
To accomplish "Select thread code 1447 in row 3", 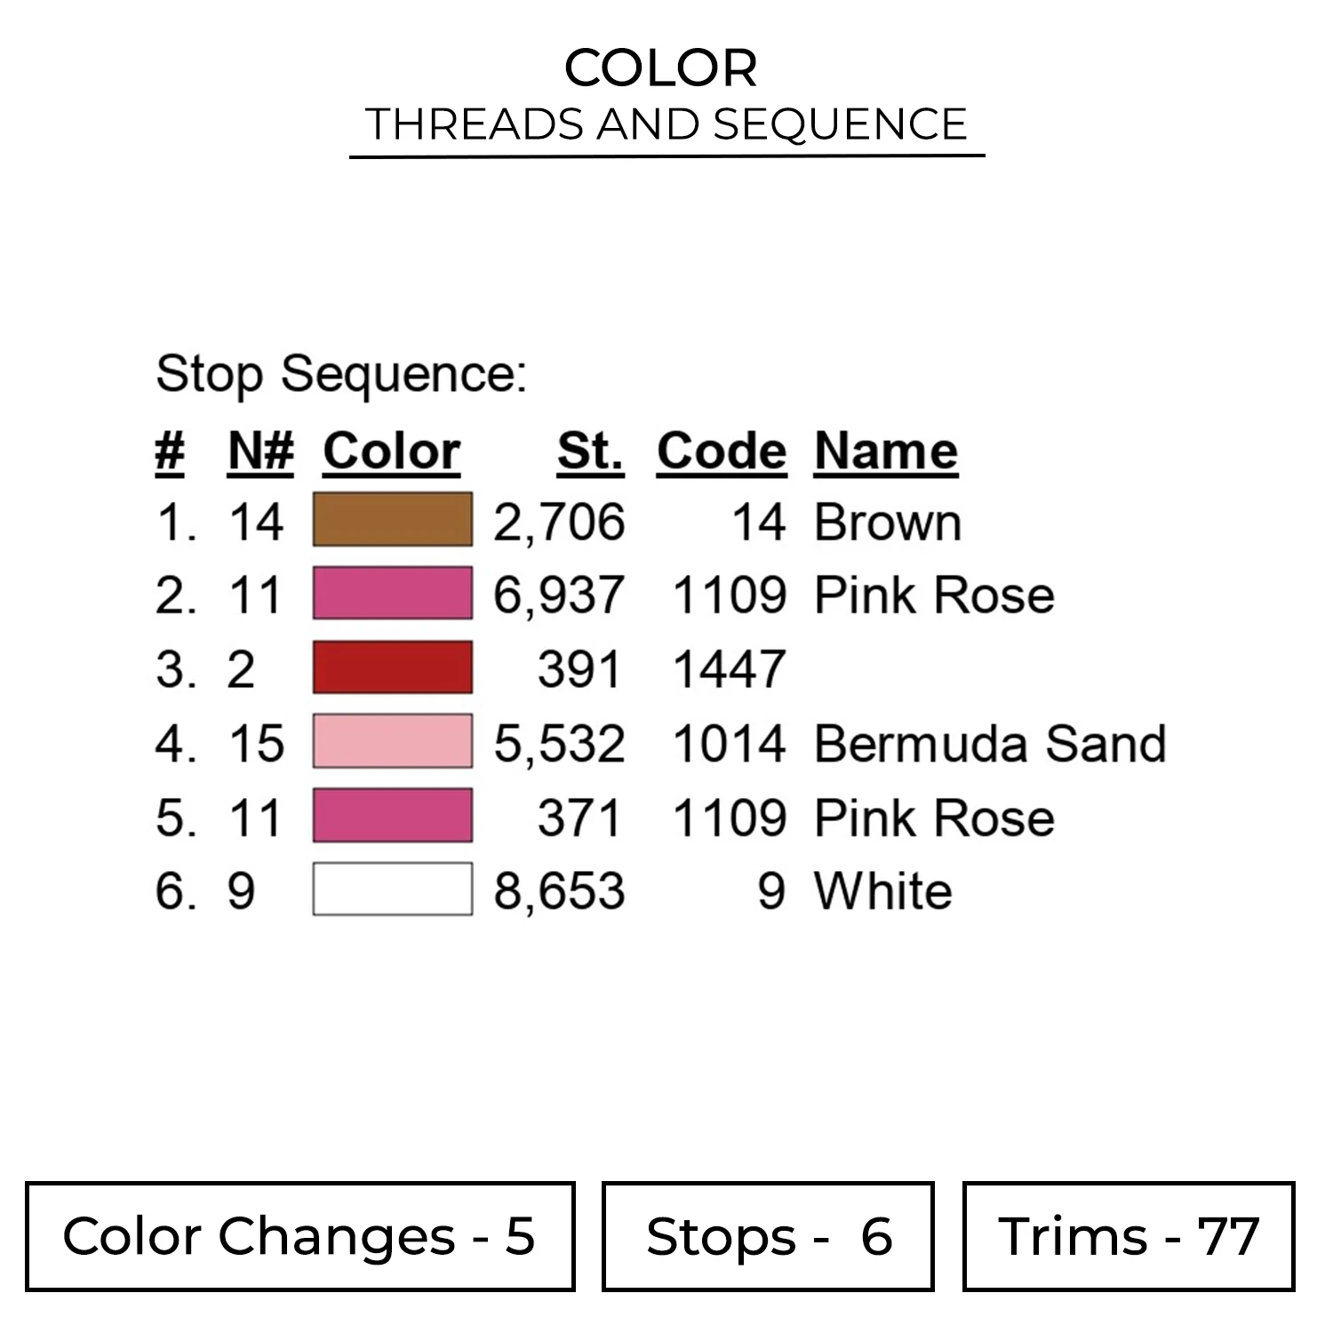I will click(x=729, y=669).
